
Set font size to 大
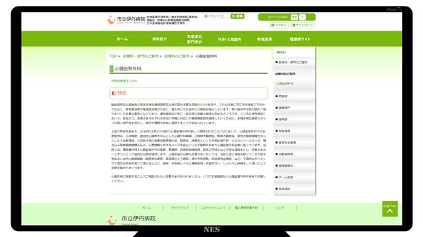[303, 17]
